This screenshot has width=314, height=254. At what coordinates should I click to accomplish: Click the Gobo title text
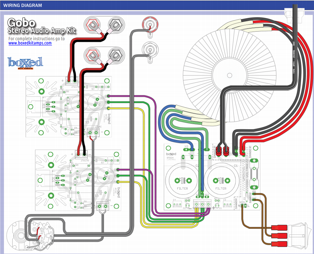(21, 23)
